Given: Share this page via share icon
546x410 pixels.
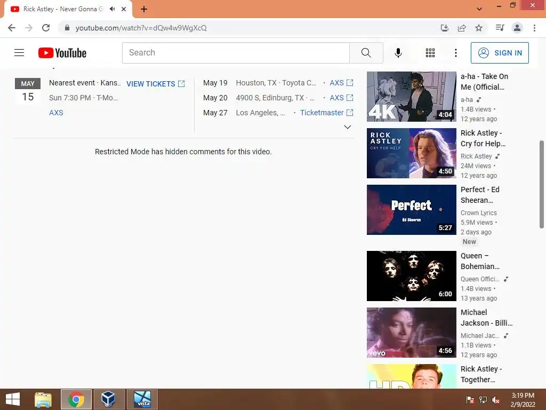Looking at the screenshot, I should click(x=462, y=28).
